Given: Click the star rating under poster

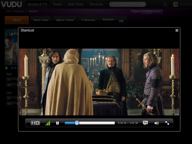Looking at the screenshot, I should tap(14, 68).
